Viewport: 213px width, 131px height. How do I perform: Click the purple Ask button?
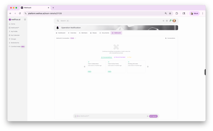(153, 116)
